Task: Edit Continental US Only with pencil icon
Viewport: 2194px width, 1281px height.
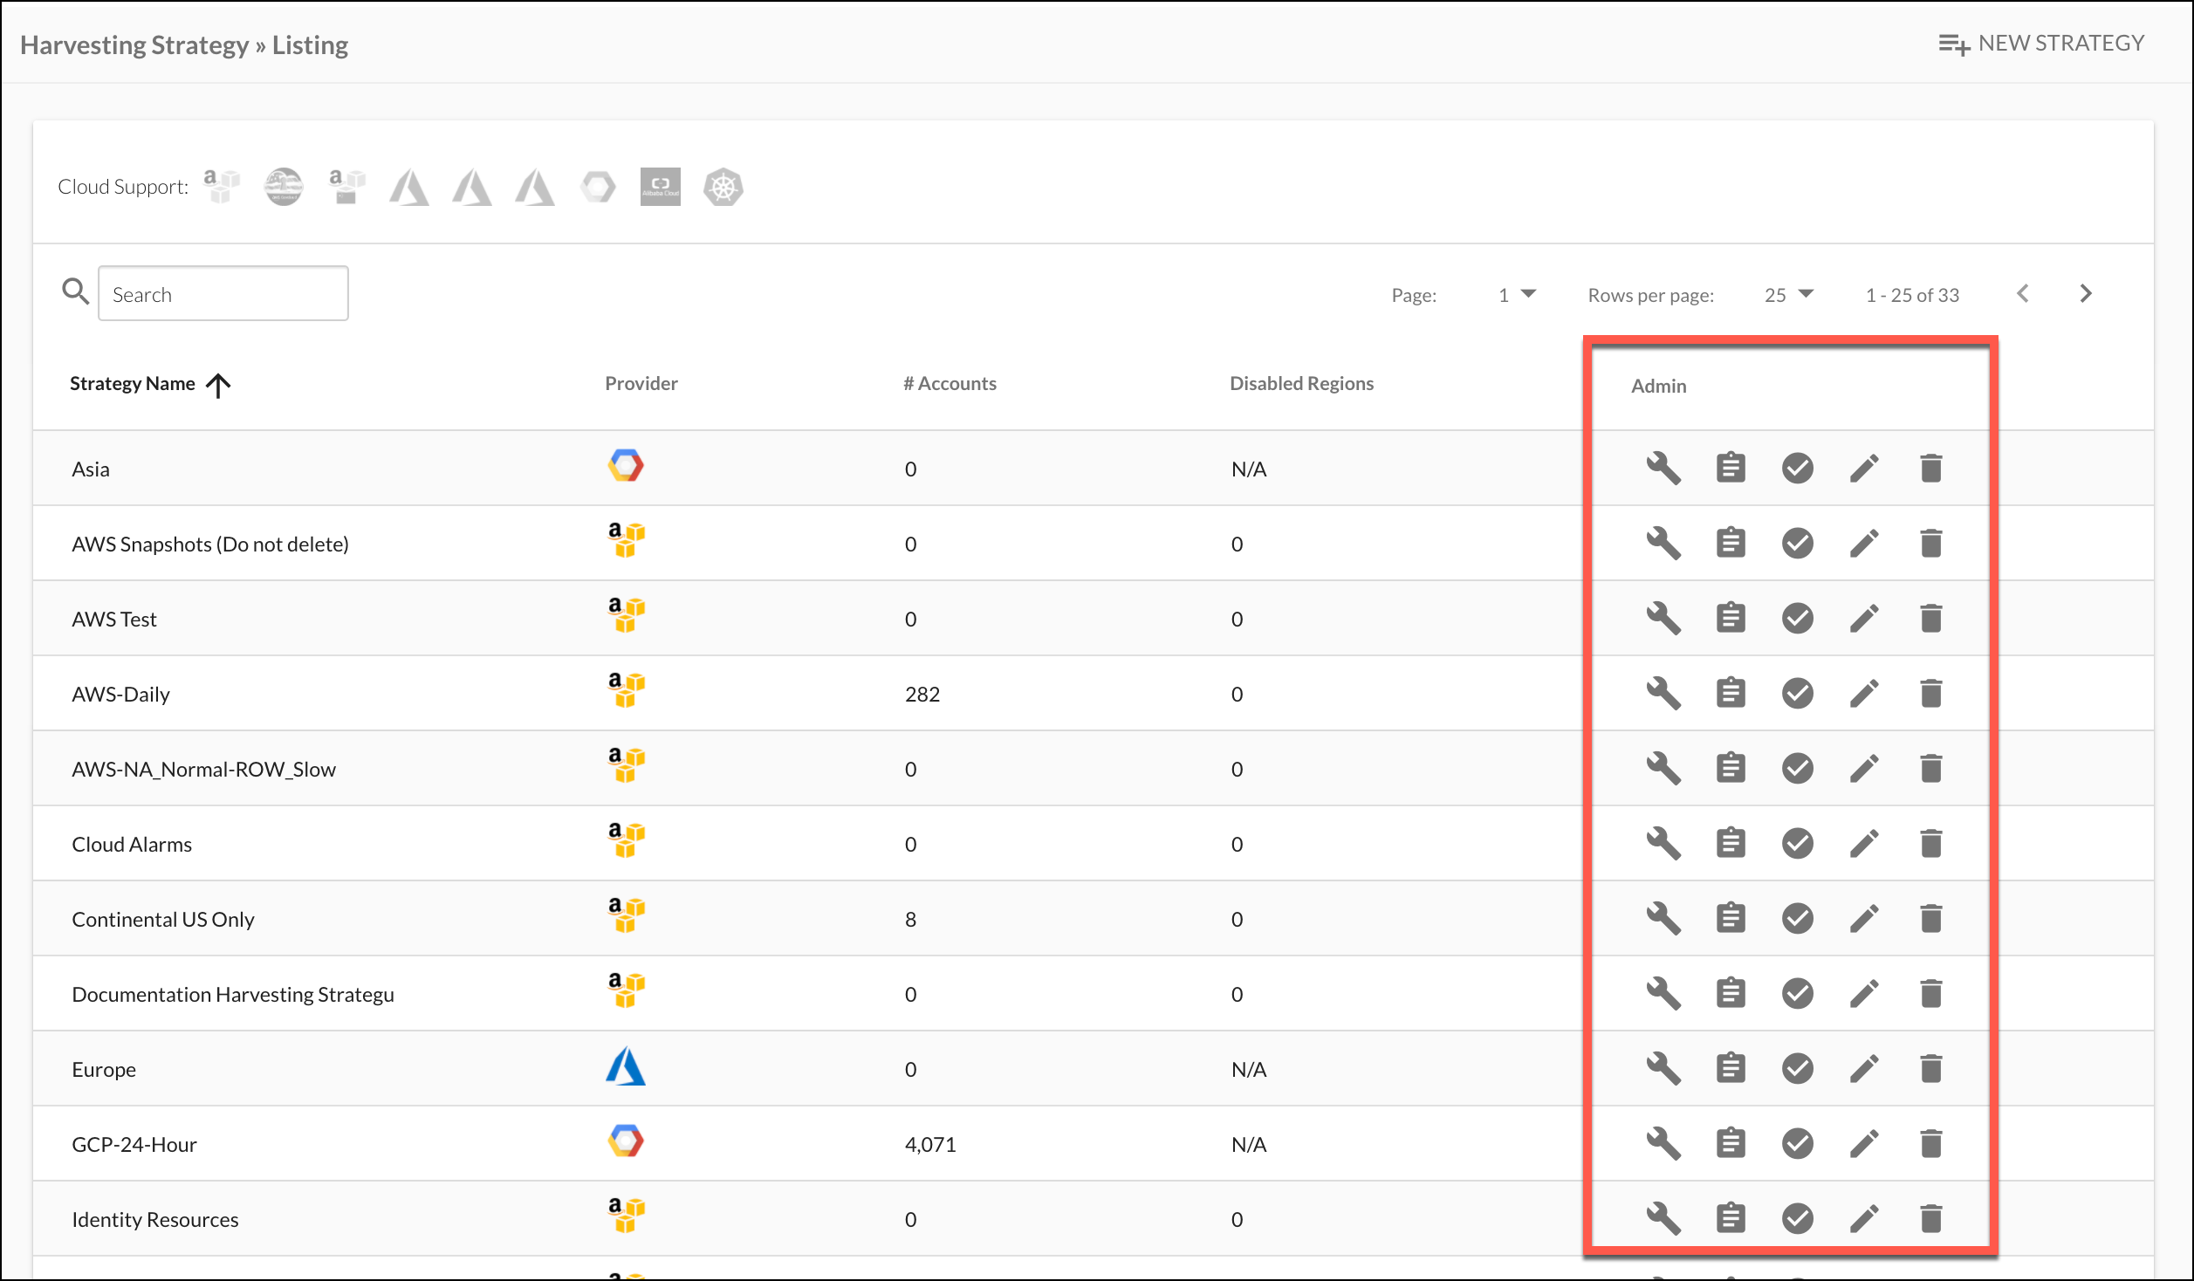Action: [x=1864, y=919]
